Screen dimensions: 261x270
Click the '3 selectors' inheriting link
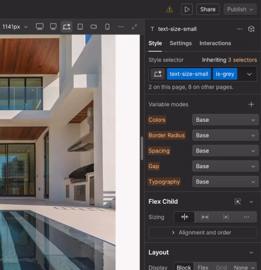(242, 60)
